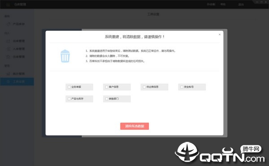Screen dimensions: 269x166
Task: Click the app logo in the title bar
Action: [8, 4]
